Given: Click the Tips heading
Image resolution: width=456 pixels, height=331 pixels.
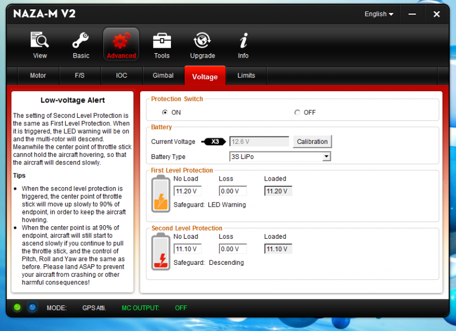Looking at the screenshot, I should pos(19,175).
